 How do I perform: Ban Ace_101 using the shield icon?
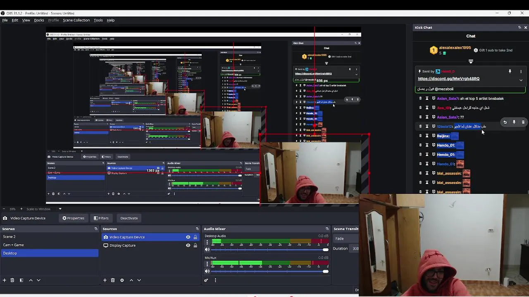(x=434, y=108)
